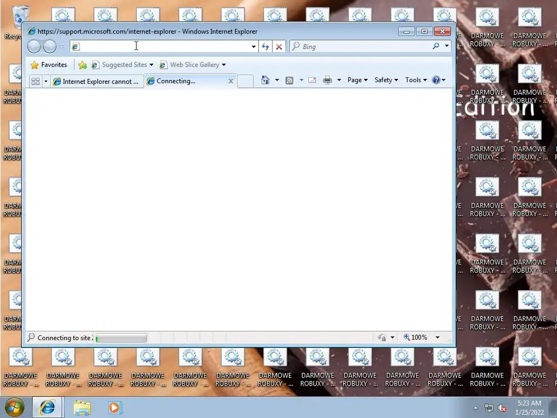Screen dimensions: 557x418
Task: Click the status bar security zone icon
Action: click(382, 337)
